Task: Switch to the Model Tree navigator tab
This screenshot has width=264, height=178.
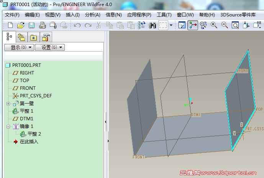Action: 9,37
